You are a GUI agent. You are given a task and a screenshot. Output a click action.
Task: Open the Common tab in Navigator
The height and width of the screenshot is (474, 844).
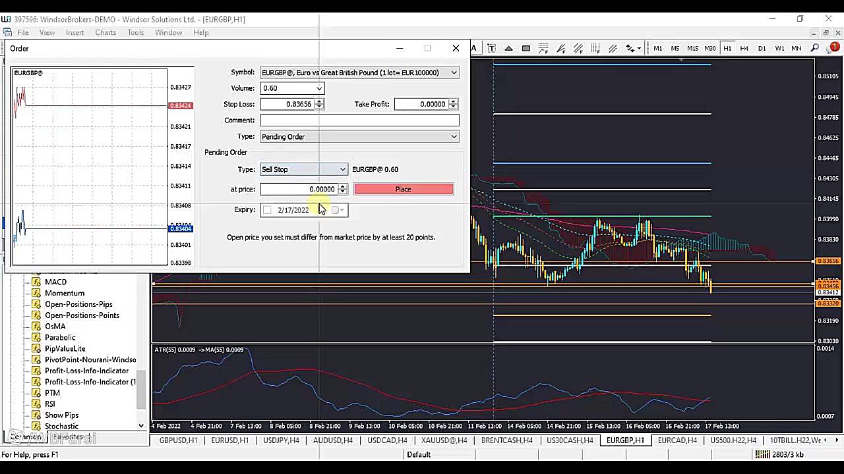click(x=25, y=437)
